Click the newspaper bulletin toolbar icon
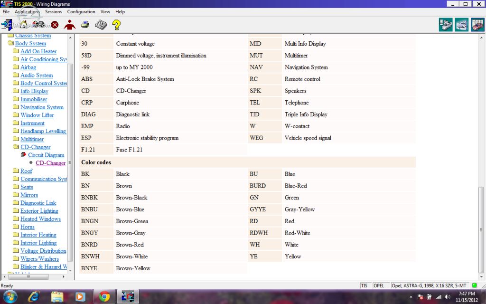 (101, 25)
